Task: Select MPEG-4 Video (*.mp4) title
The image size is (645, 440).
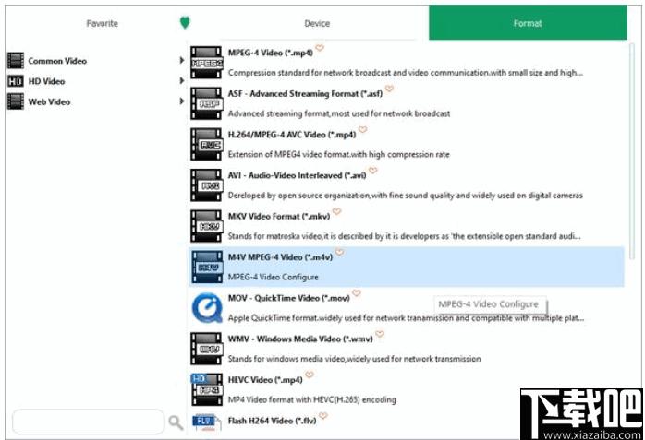Action: click(x=271, y=53)
